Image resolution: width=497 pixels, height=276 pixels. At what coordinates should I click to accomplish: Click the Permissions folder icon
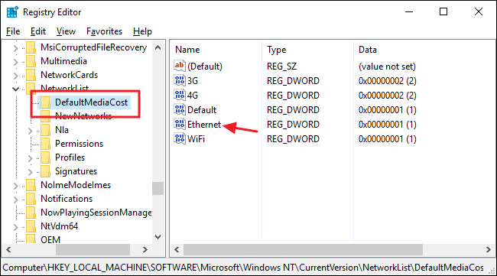(x=45, y=144)
